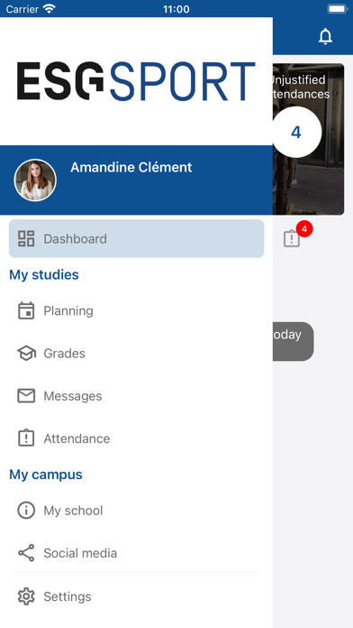Tap the Amandine Clément name header
This screenshot has width=353, height=628.
pos(131,167)
